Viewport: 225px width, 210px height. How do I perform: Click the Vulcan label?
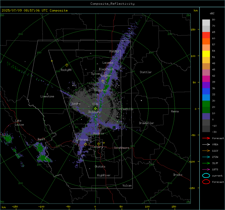click(x=127, y=186)
